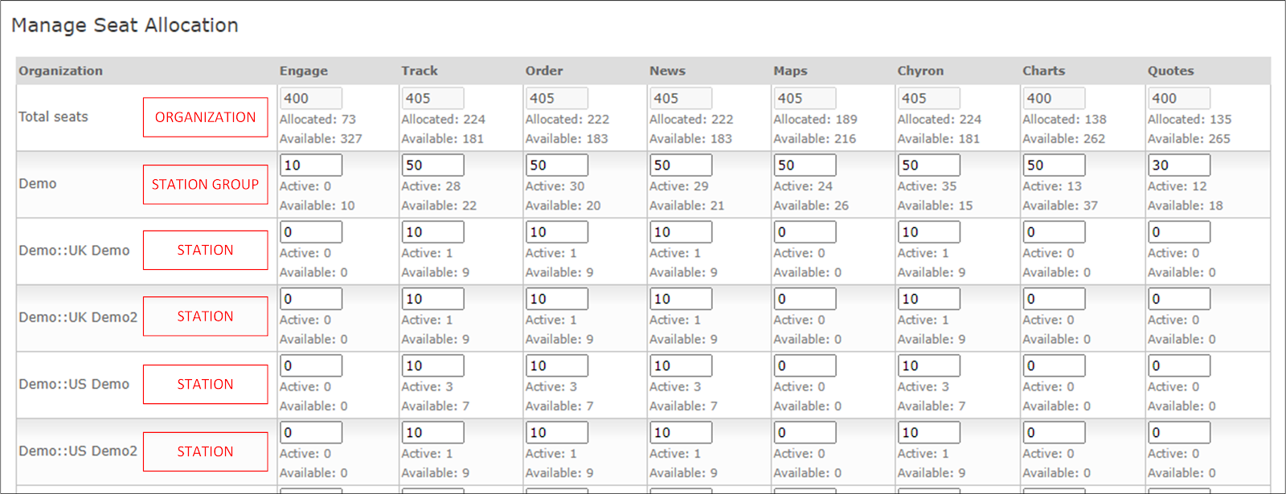Click the Chyron column header

[920, 71]
